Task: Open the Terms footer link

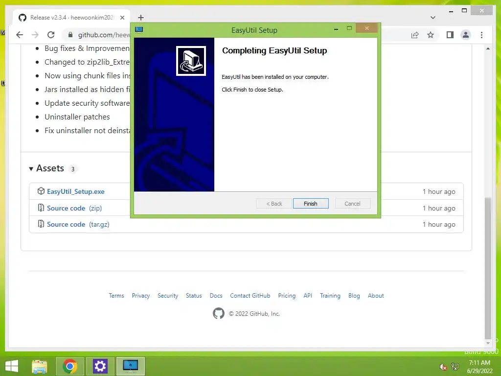Action: [x=116, y=296]
